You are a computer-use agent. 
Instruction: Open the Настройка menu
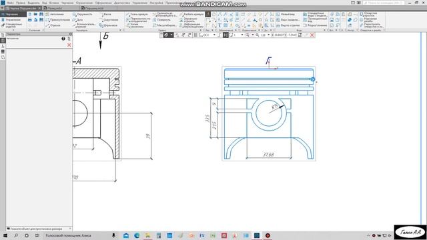coord(156,3)
